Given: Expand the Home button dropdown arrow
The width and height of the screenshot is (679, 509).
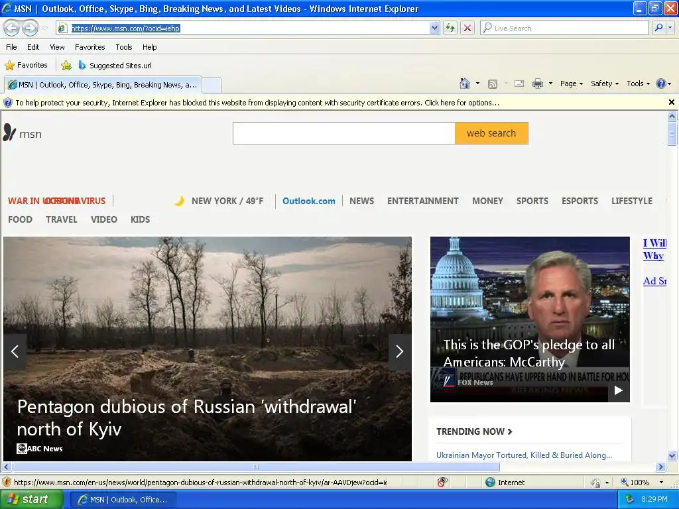Looking at the screenshot, I should [x=477, y=84].
